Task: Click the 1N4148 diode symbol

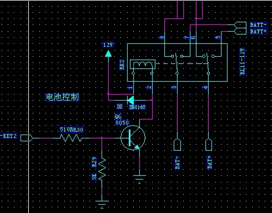Action: point(130,100)
